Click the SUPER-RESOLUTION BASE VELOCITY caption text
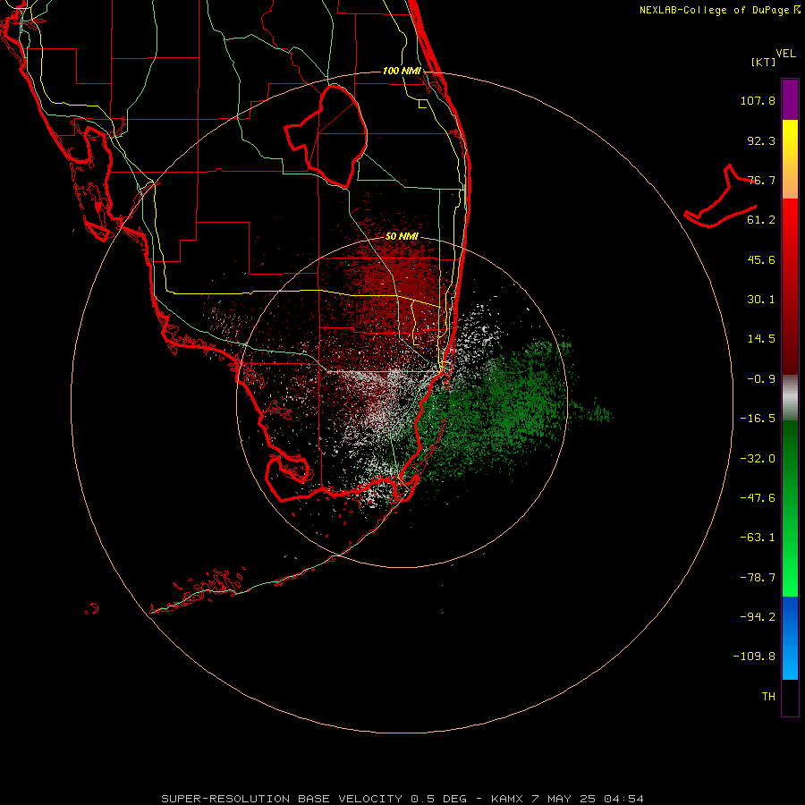The width and height of the screenshot is (805, 805). tap(282, 799)
